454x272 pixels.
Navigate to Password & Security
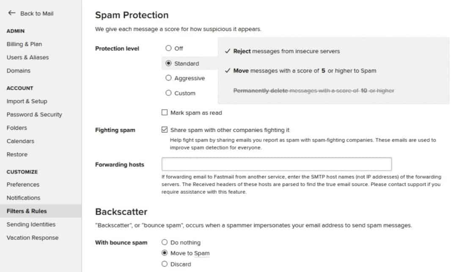34,114
